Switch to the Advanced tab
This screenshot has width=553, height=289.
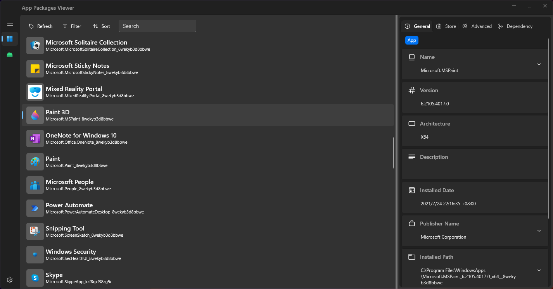click(x=477, y=26)
